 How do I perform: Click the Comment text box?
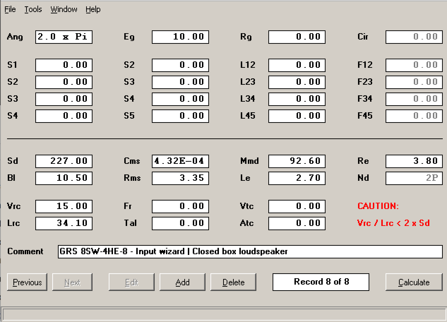(250, 252)
